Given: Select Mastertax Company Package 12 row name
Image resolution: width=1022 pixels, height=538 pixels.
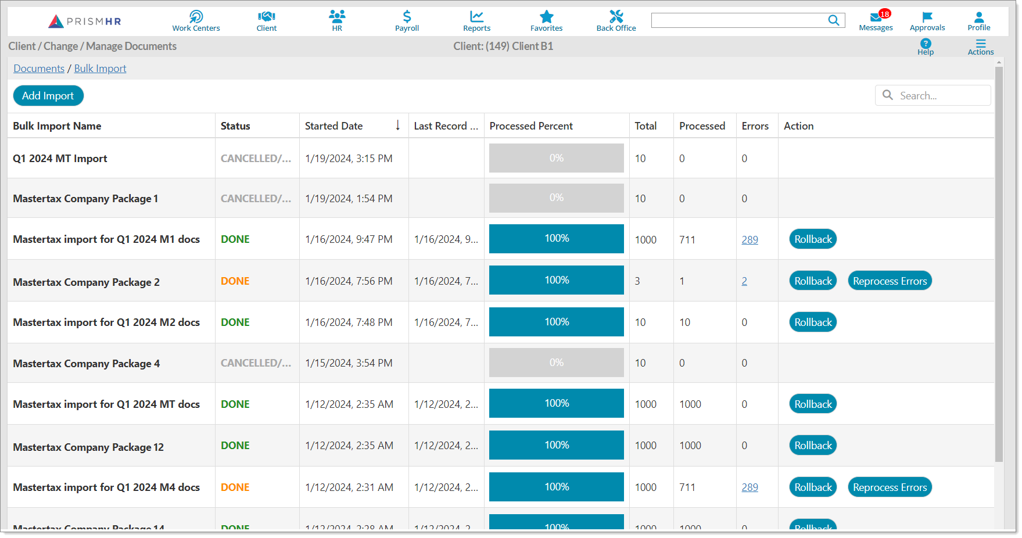Looking at the screenshot, I should pyautogui.click(x=88, y=447).
